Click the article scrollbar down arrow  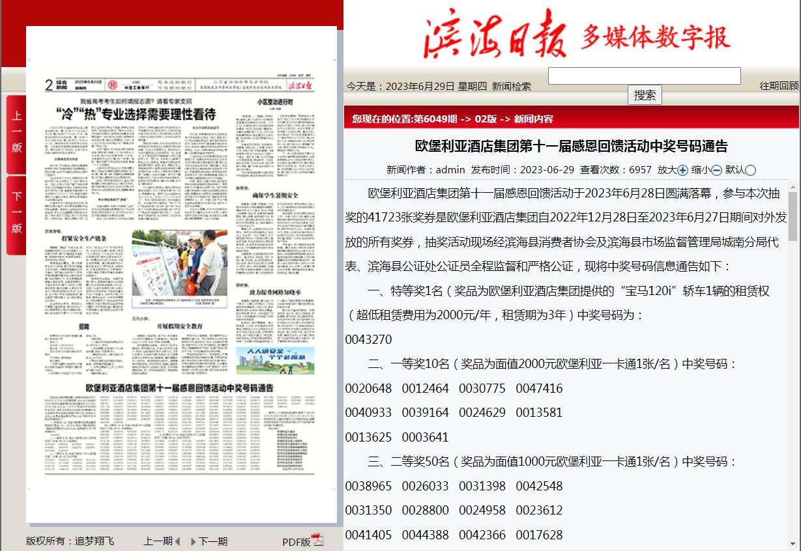pyautogui.click(x=793, y=543)
